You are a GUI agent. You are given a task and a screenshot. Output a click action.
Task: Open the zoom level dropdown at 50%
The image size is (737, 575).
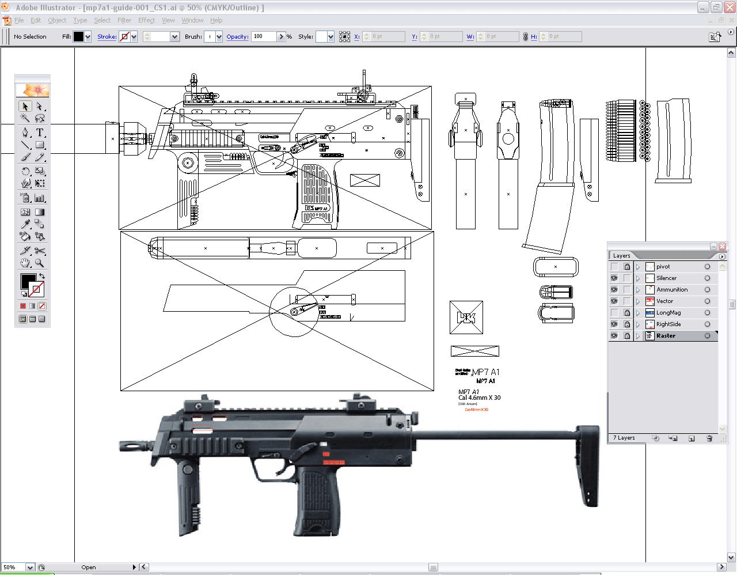pos(30,568)
